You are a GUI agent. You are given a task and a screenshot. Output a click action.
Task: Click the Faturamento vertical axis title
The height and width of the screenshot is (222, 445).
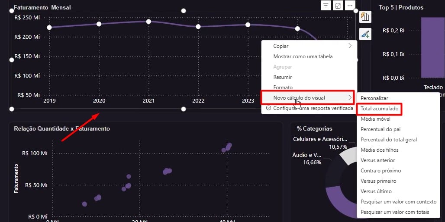click(16, 178)
